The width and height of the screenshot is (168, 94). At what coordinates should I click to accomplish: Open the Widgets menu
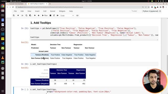(62, 11)
